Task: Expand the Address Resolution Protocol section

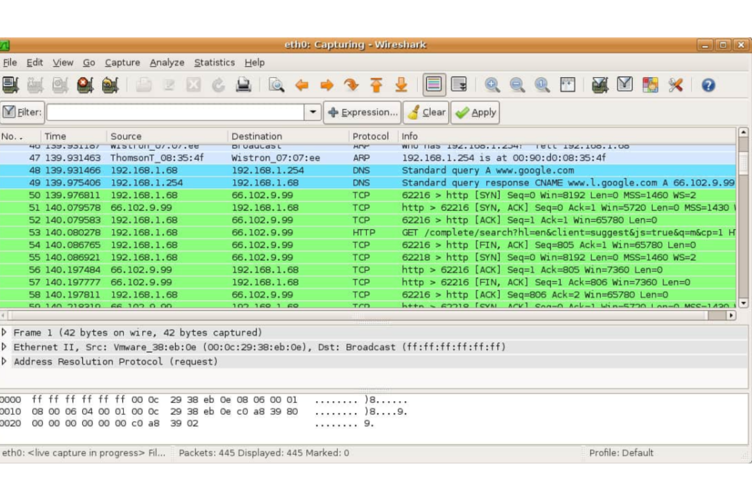Action: pos(5,361)
